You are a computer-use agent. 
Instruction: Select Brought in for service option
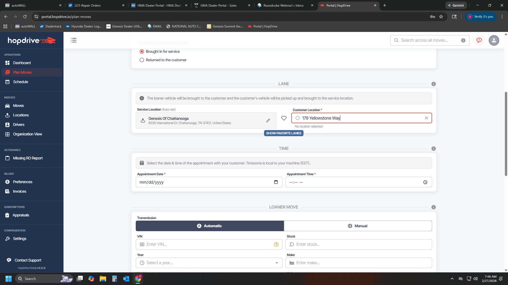click(x=142, y=51)
